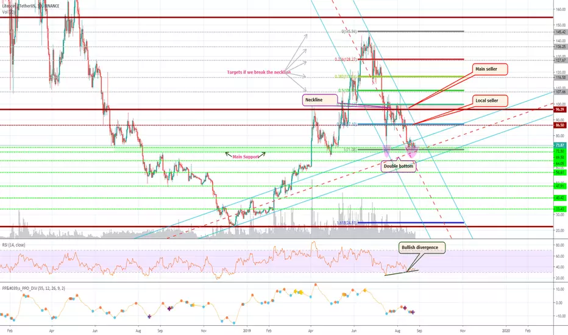The image size is (568, 335).
Task: Click the red 86.50 price label
Action: tap(560, 125)
